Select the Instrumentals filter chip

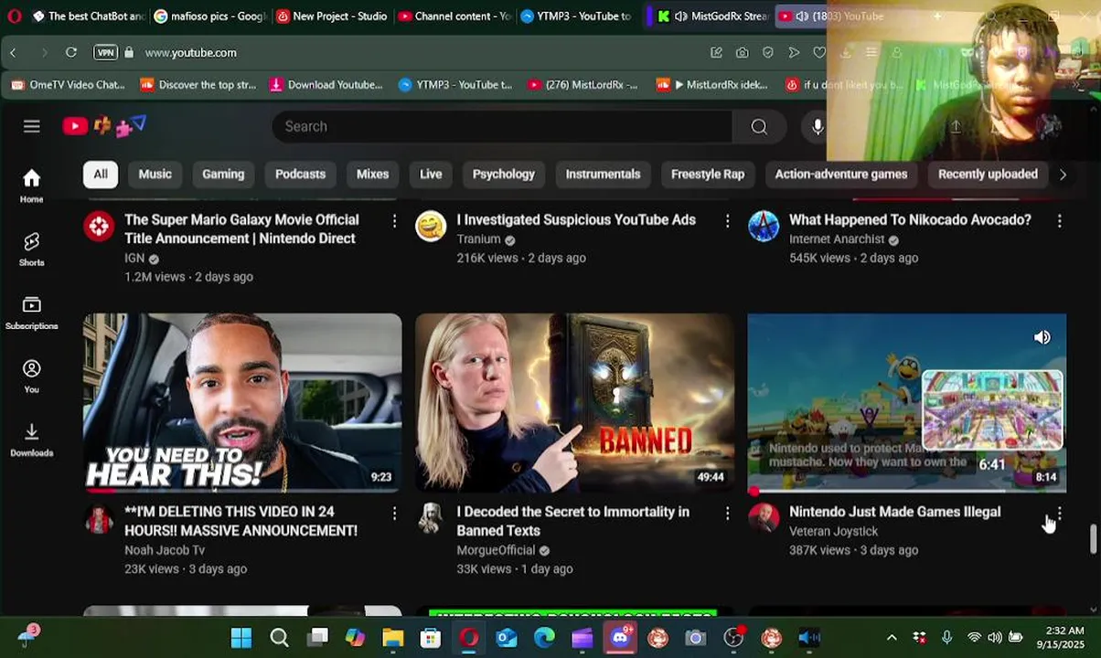pyautogui.click(x=603, y=174)
